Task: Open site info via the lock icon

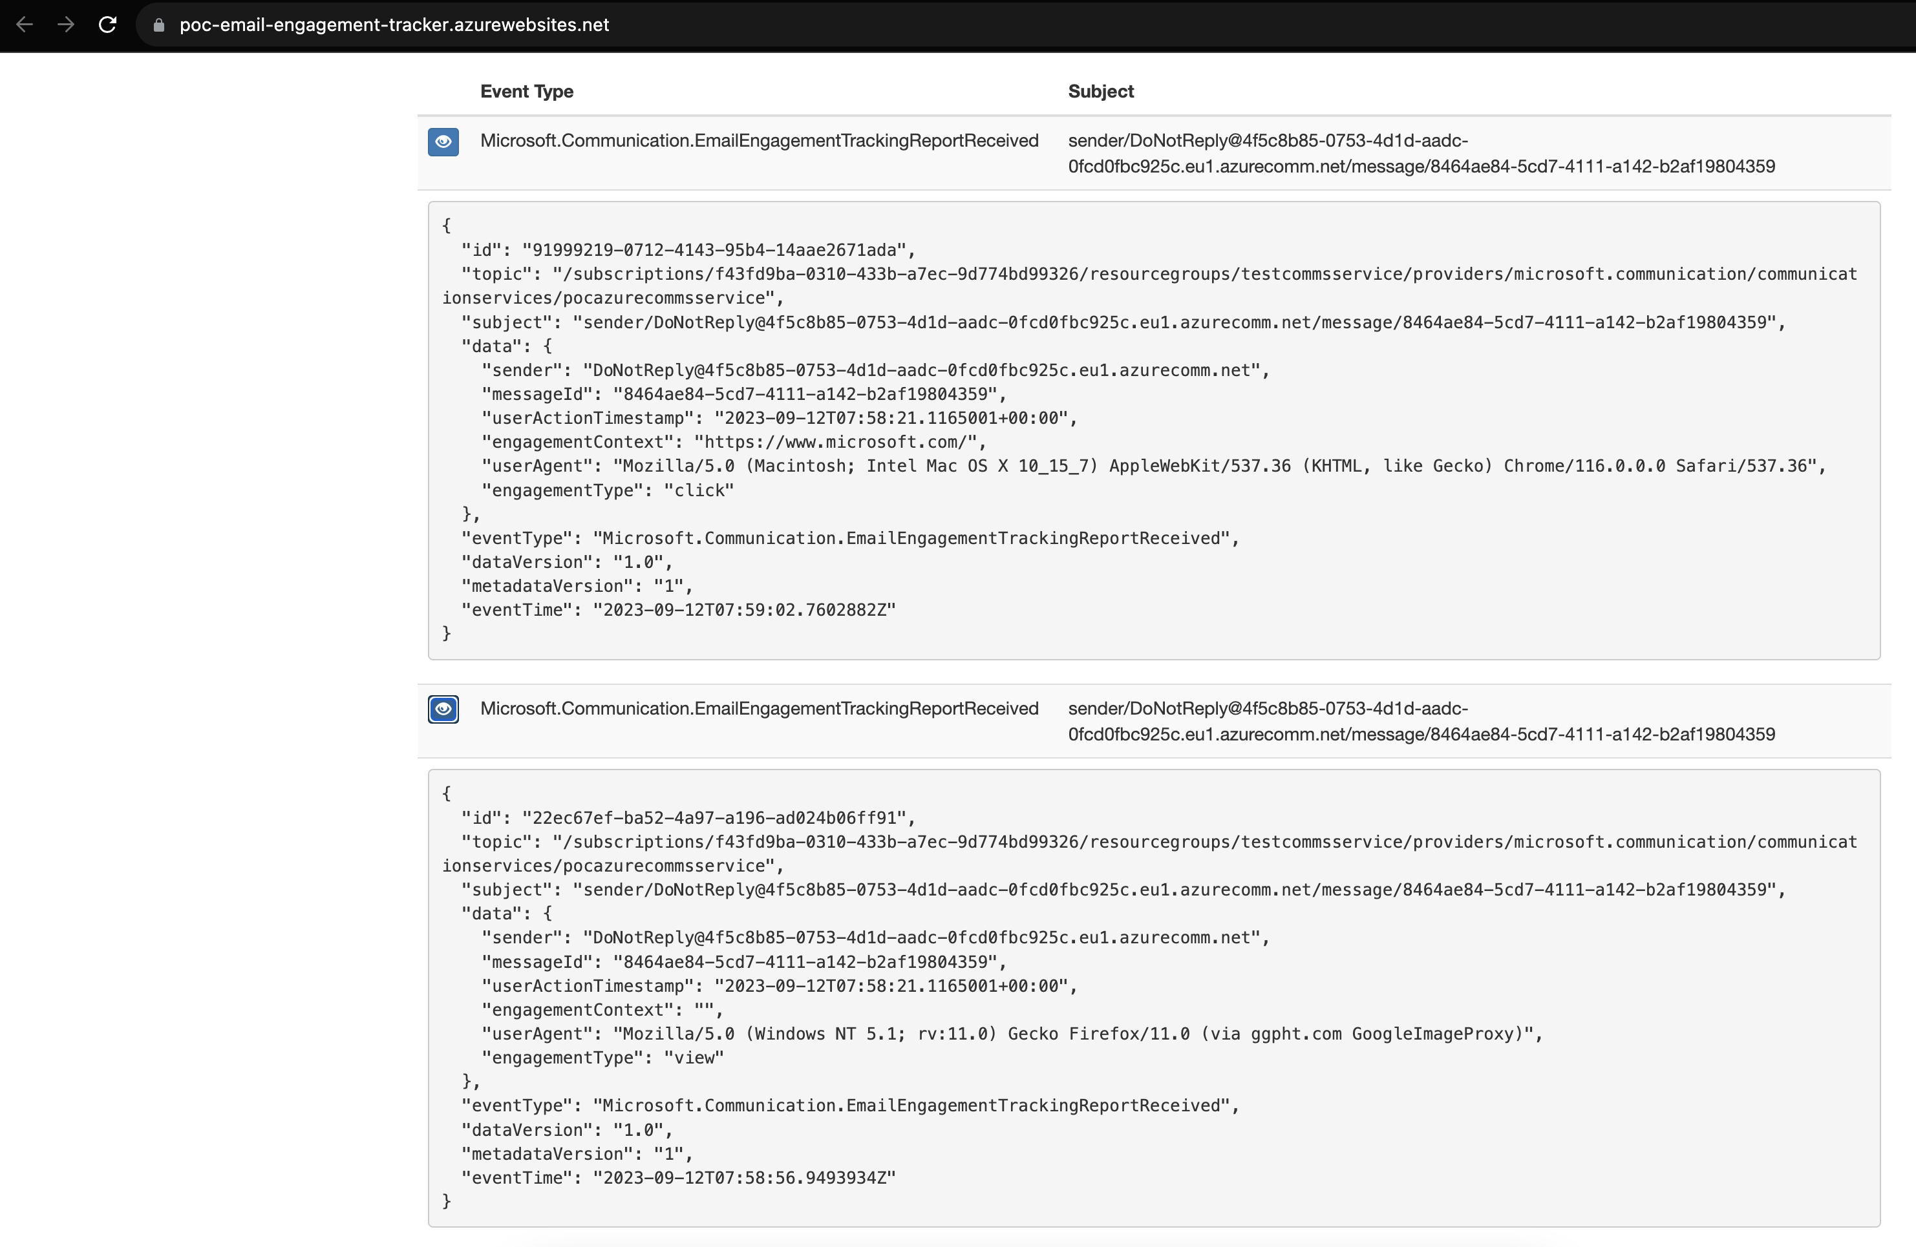Action: (x=158, y=25)
